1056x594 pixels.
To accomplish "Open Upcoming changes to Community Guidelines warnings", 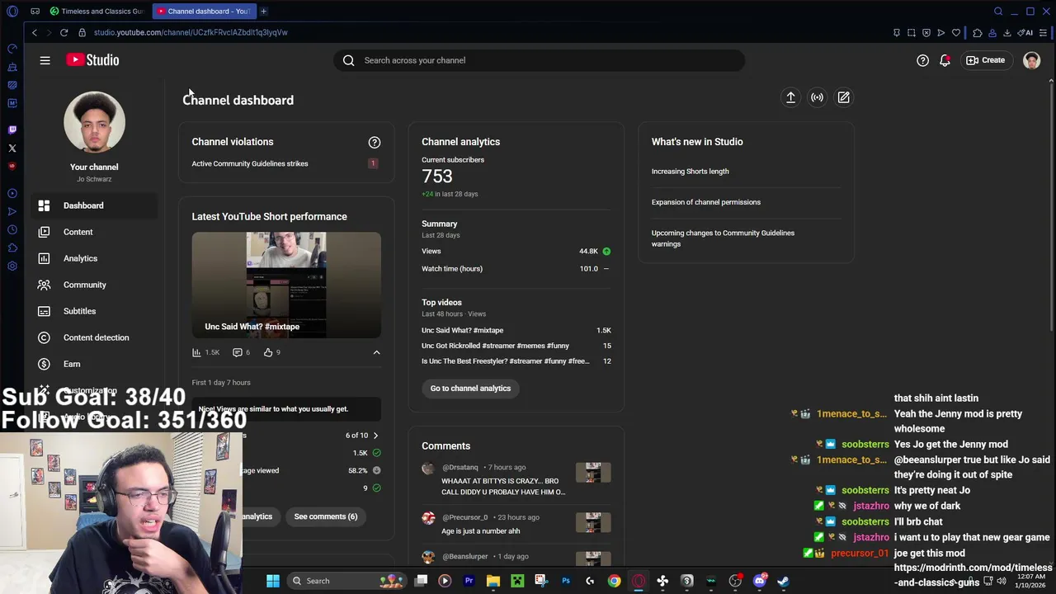I will pos(723,238).
